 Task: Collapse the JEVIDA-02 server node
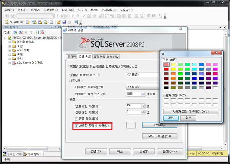coord(5,38)
